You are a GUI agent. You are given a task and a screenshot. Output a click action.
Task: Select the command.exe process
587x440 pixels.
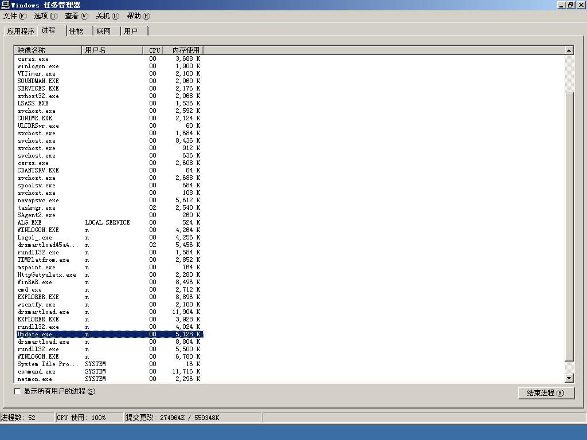point(109,371)
